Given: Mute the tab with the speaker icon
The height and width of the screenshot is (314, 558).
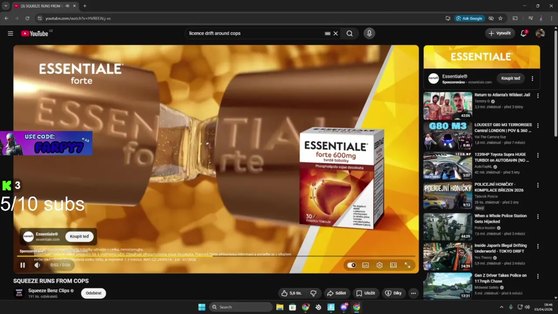Looking at the screenshot, I should [x=68, y=6].
